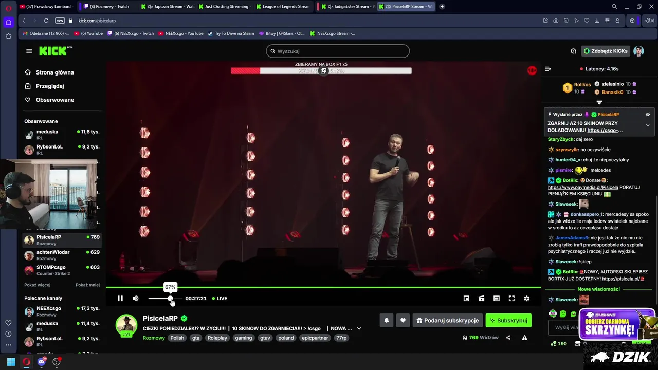The image size is (658, 370).
Task: Open Discord in the taskbar
Action: pos(42,362)
